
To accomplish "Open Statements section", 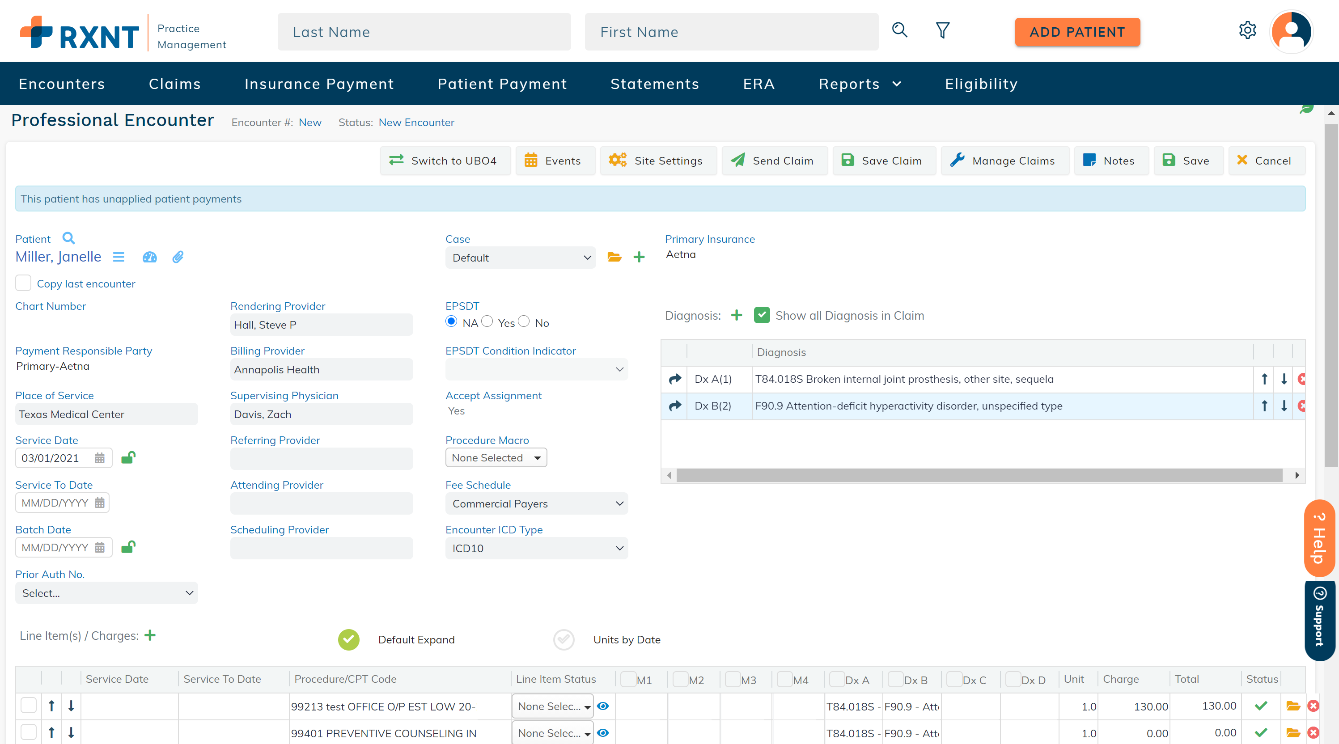I will pos(655,84).
